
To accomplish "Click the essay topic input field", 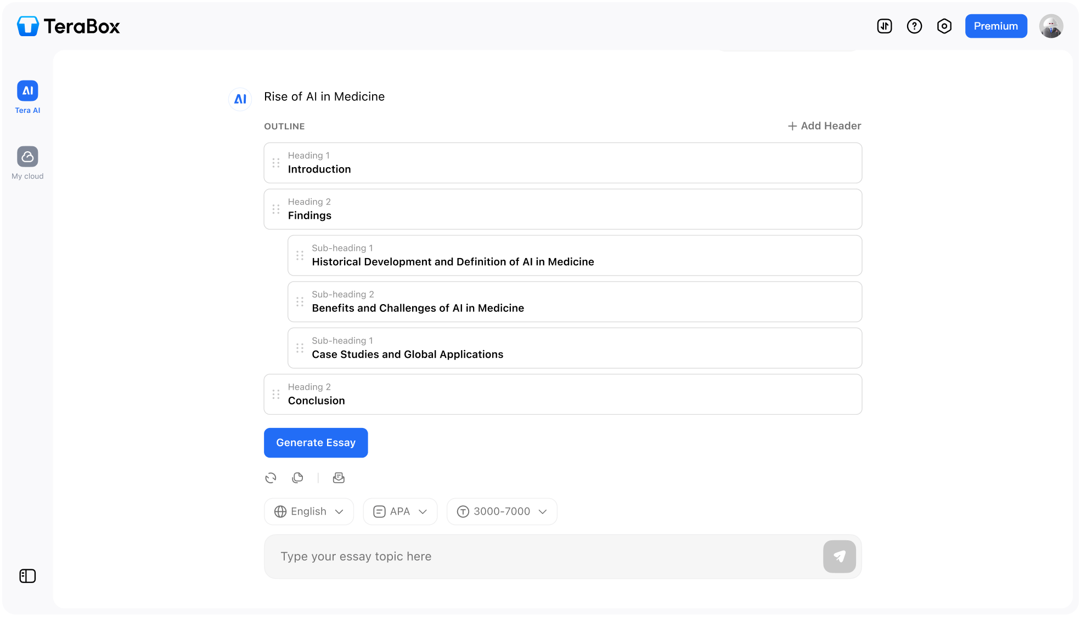I will click(x=543, y=557).
